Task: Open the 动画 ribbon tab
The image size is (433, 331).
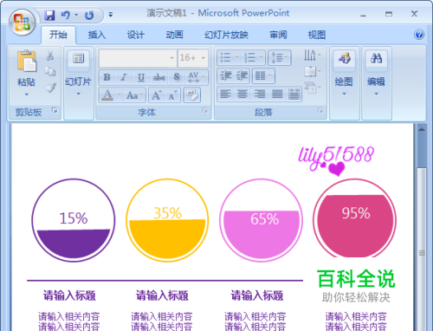Action: click(x=174, y=35)
